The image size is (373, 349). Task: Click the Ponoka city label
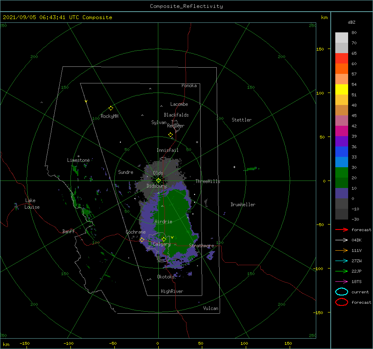[189, 85]
